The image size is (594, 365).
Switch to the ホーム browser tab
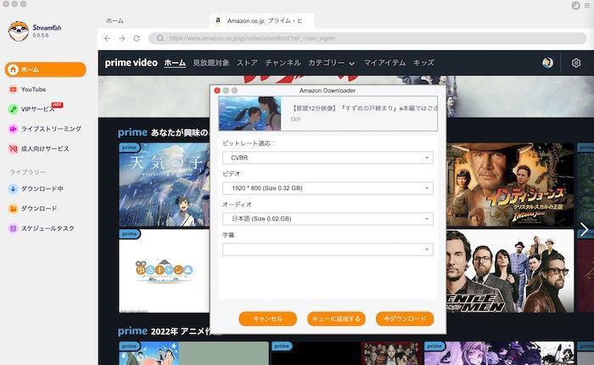(115, 21)
